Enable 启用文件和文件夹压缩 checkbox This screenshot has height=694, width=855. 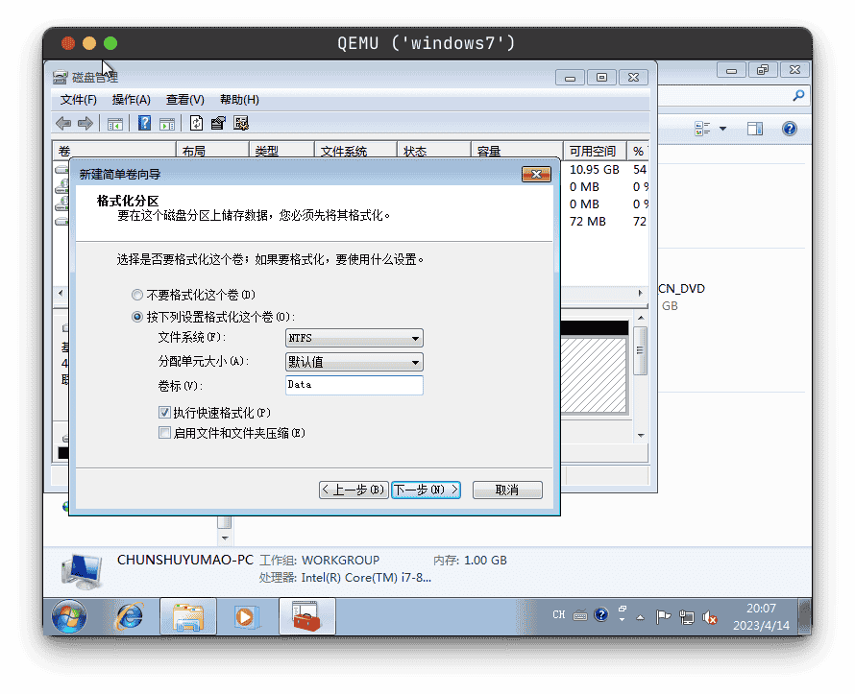pos(164,433)
